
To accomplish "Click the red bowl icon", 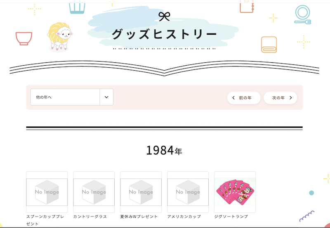I will (x=24, y=38).
